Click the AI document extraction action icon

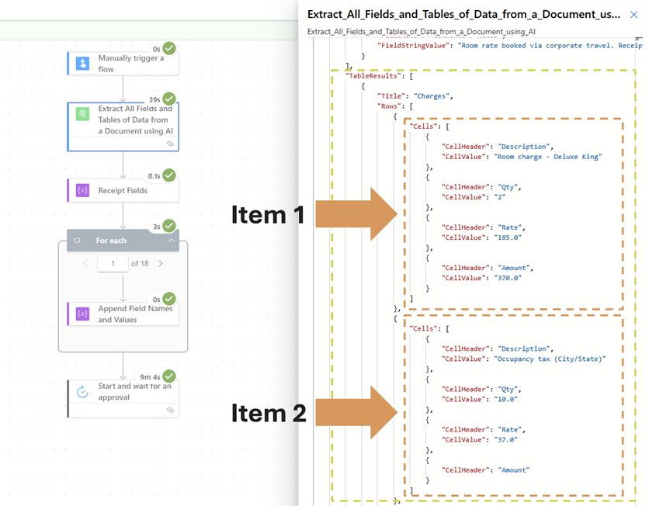point(82,113)
